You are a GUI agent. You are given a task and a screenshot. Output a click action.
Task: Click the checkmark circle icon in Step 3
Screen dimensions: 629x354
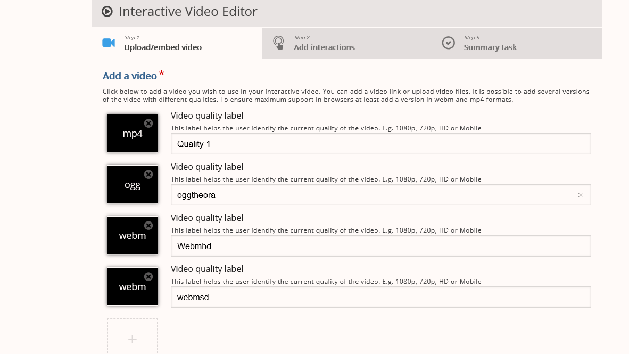449,43
